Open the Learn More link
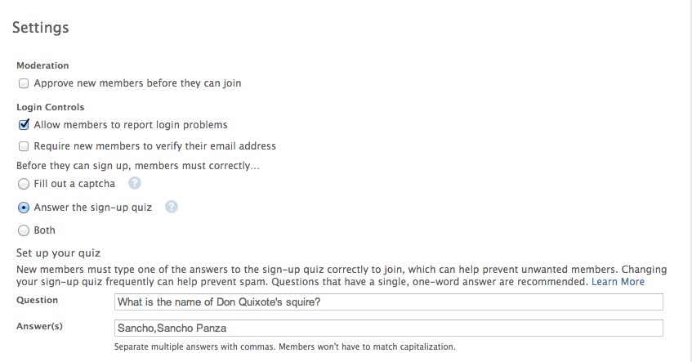This screenshot has height=362, width=692. click(618, 282)
